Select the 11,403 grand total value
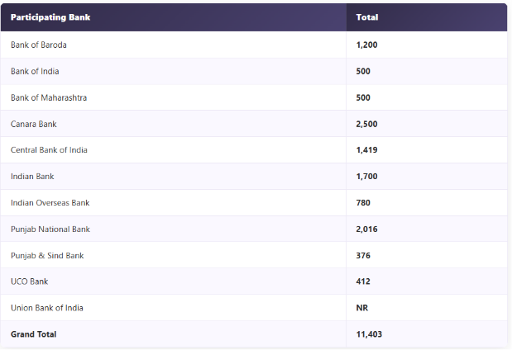 369,334
